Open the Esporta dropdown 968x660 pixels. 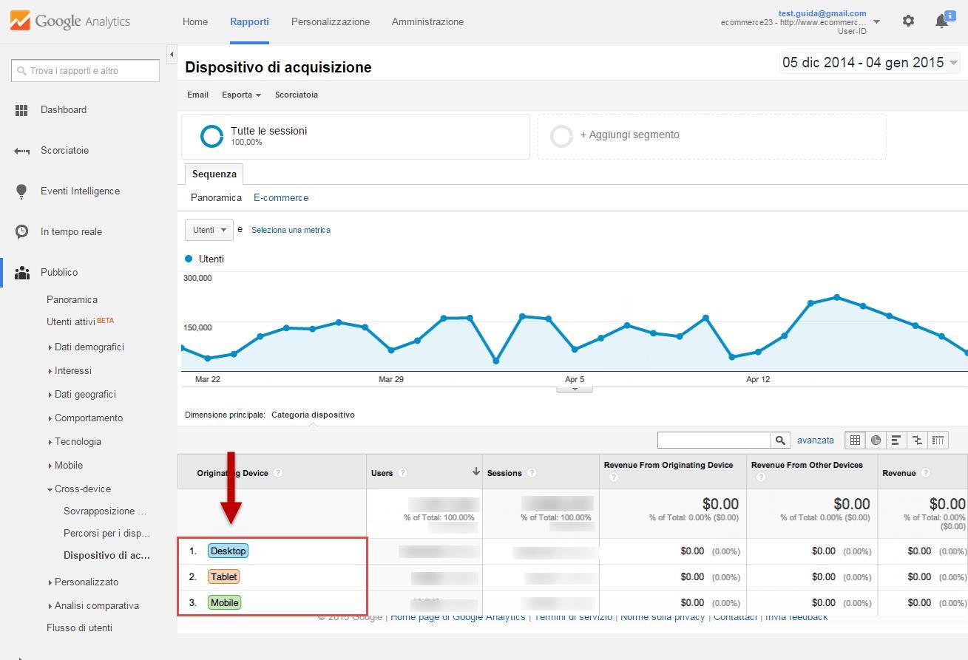coord(241,95)
